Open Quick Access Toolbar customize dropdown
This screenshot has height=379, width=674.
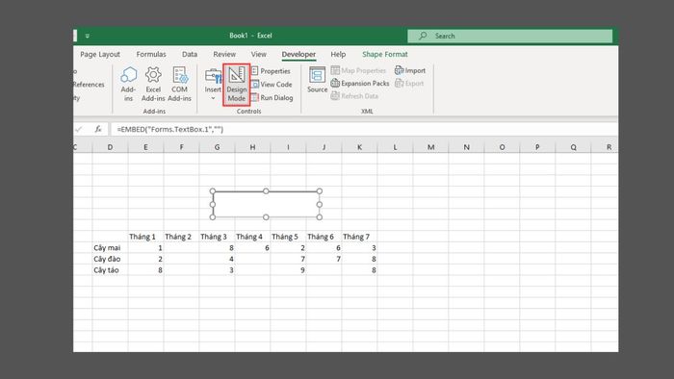point(88,36)
